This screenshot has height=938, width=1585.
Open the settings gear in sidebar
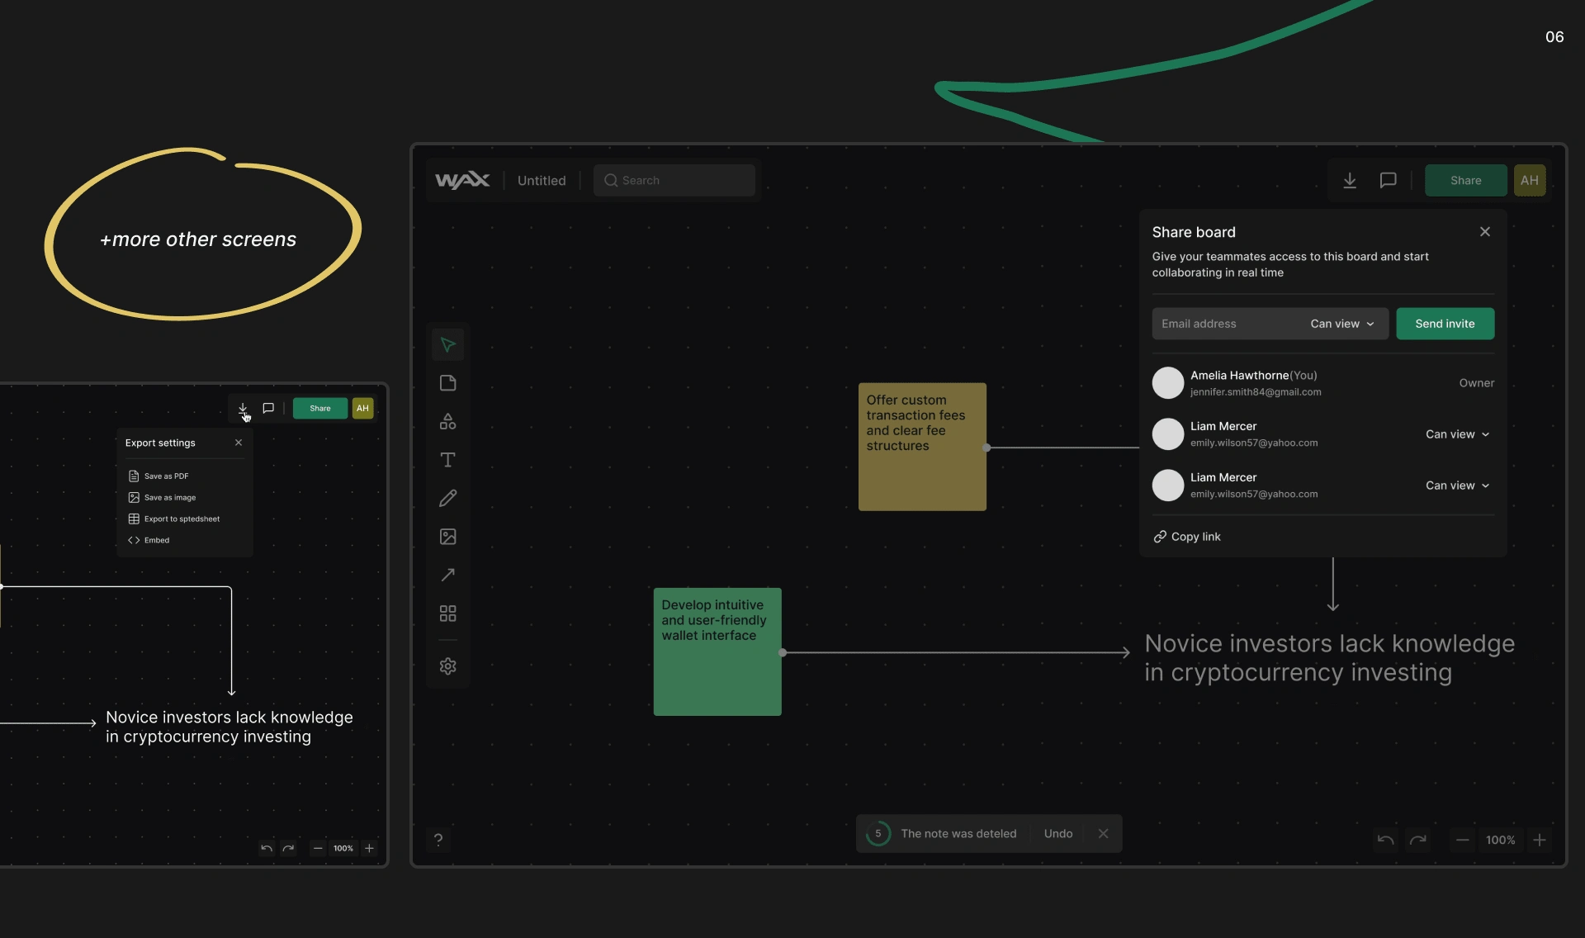447,666
